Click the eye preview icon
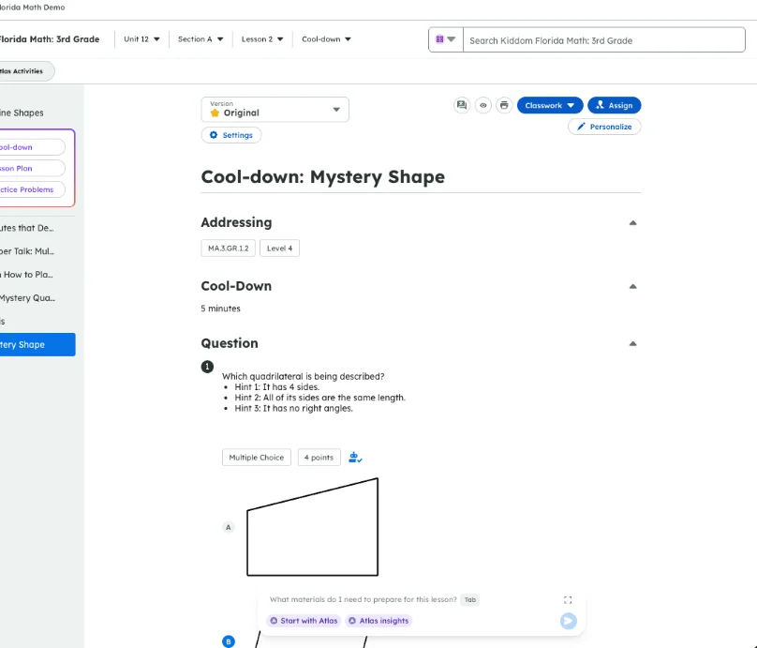The height and width of the screenshot is (648, 757). tap(483, 105)
